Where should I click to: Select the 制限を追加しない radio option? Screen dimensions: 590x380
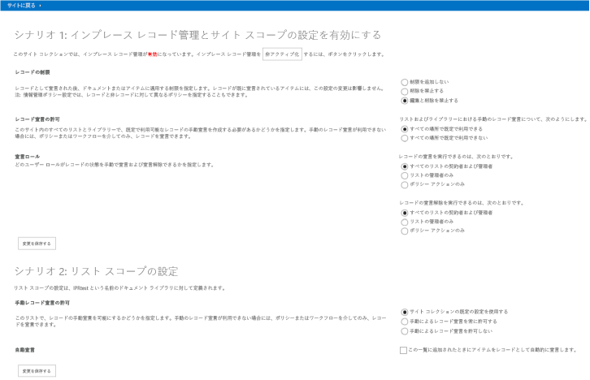405,82
